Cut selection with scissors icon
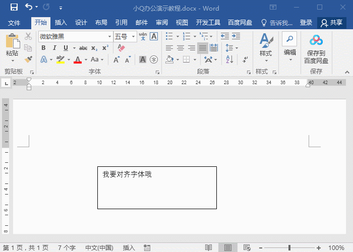The height and width of the screenshot is (252, 353). pyautogui.click(x=28, y=36)
